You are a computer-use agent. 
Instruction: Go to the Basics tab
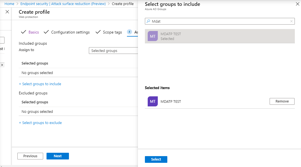click(x=34, y=32)
